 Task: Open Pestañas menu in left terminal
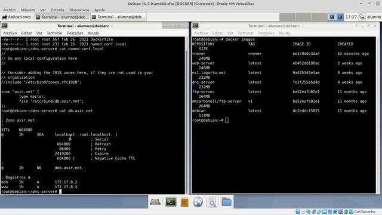(75, 33)
